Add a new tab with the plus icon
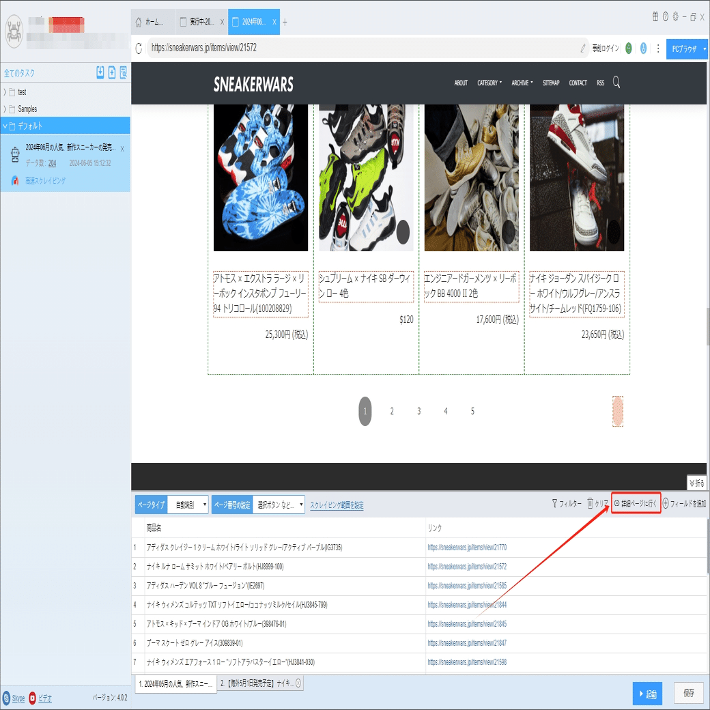This screenshot has width=710, height=710. tap(285, 22)
